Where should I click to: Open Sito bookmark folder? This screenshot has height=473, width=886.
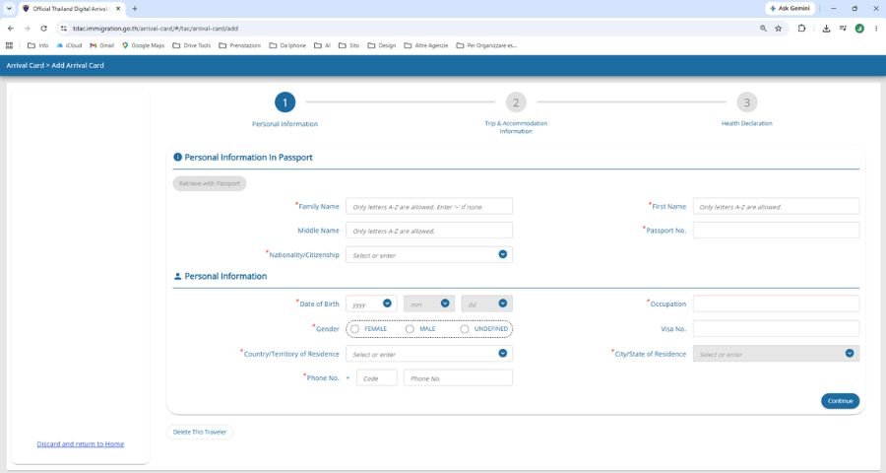[348, 45]
